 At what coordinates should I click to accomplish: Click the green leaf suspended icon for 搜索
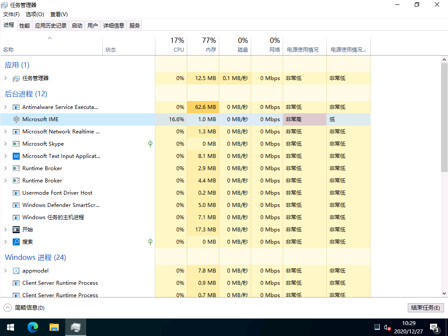tap(150, 241)
